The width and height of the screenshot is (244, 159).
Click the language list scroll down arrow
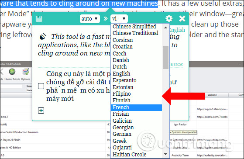tap(165, 154)
